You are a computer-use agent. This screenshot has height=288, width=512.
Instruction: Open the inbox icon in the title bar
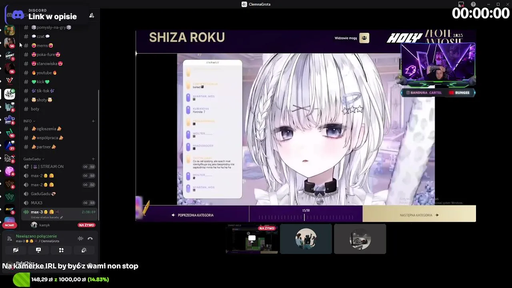coord(461,4)
